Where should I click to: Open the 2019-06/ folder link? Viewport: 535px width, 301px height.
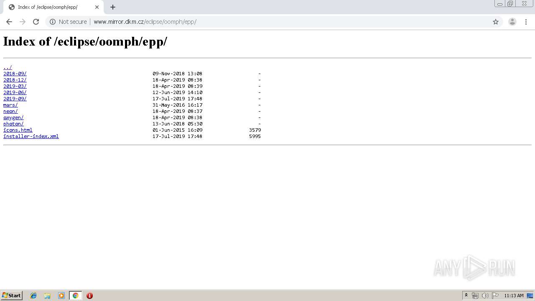click(15, 92)
